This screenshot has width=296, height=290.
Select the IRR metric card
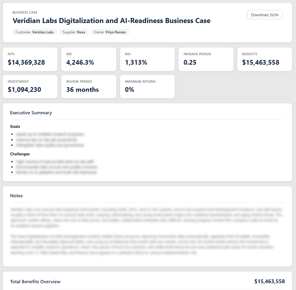(x=89, y=59)
